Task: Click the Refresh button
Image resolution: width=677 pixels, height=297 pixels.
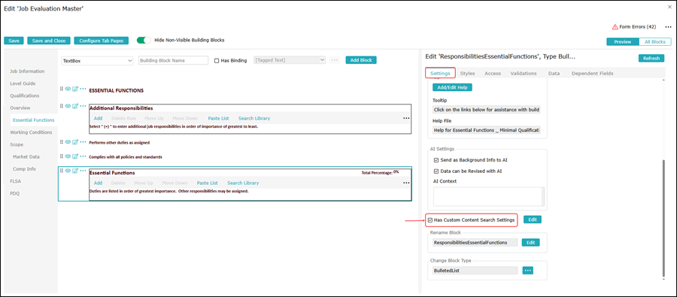Action: 651,59
